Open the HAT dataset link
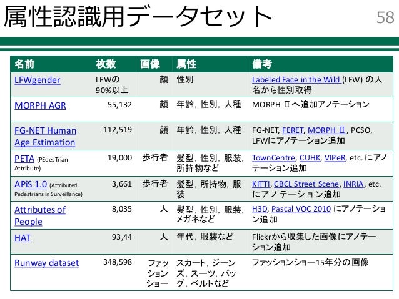 [x=23, y=238]
